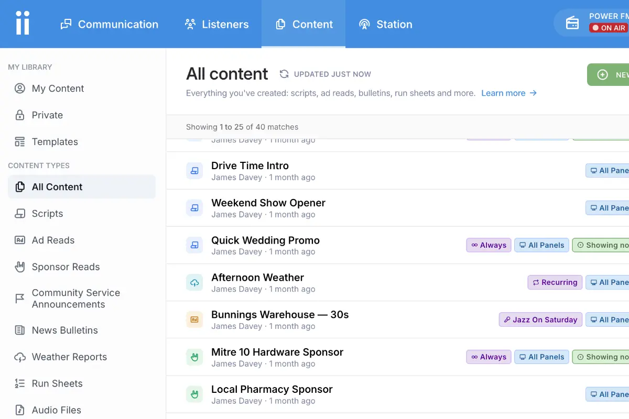Open Templates in the sidebar

coord(82,142)
